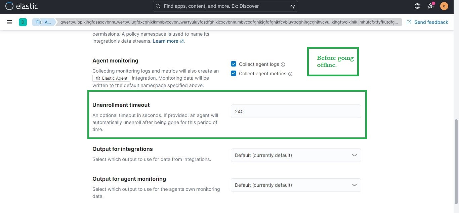Click the teal D space icon

coord(23,22)
